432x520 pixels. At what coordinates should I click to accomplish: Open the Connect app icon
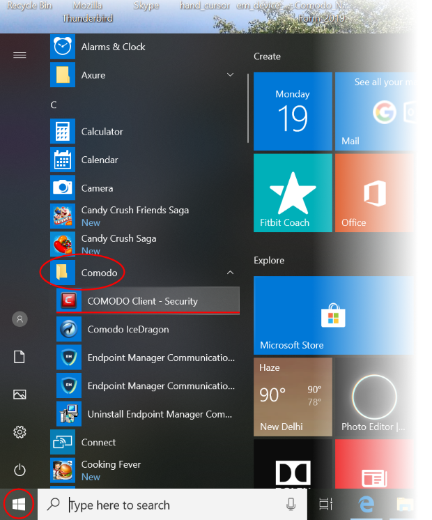tap(63, 442)
